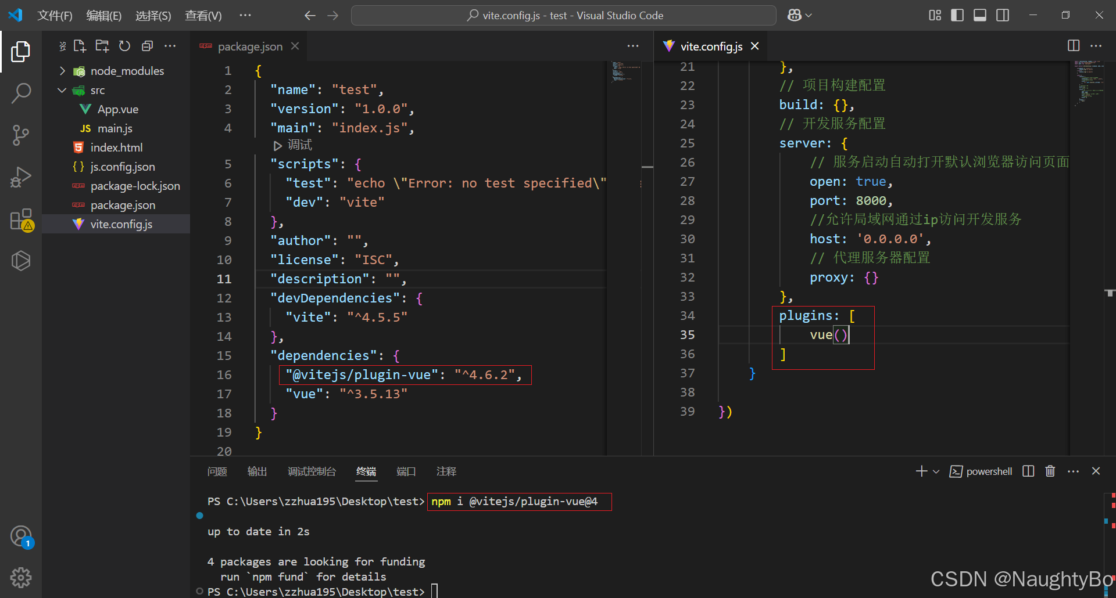This screenshot has width=1116, height=598.
Task: Switch to the 问题 panel tab
Action: tap(217, 471)
